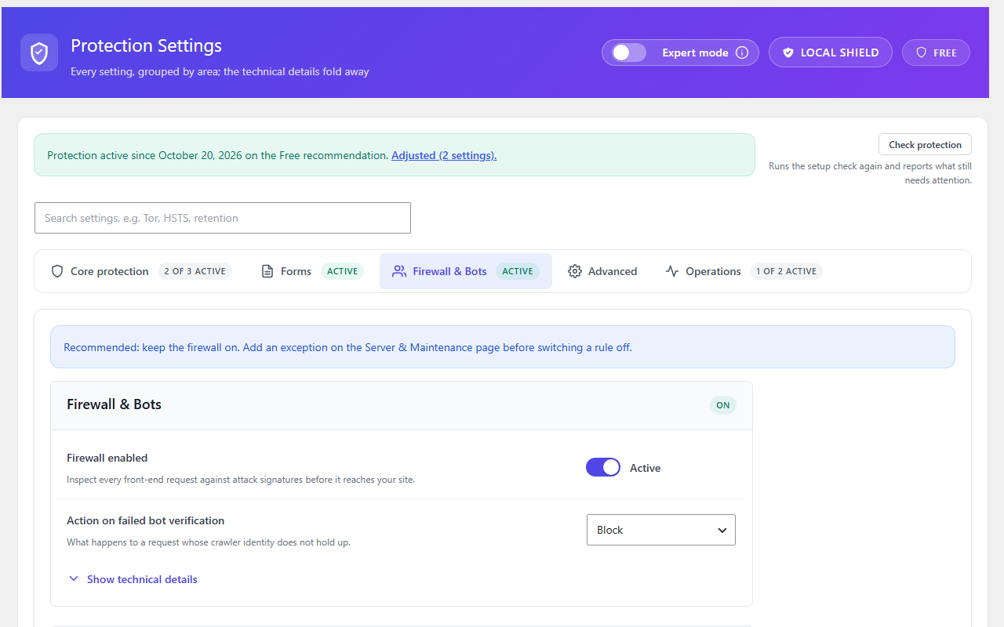
Task: Click the '2 OF 3 ACTIVE' badge
Action: [195, 271]
